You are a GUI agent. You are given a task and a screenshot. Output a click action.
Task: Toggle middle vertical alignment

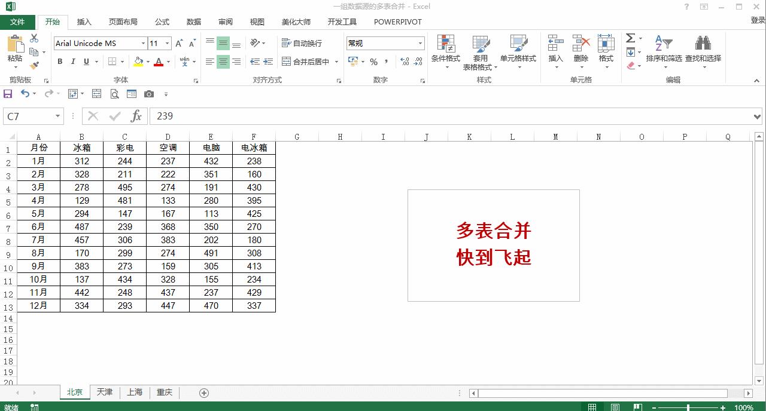point(223,43)
